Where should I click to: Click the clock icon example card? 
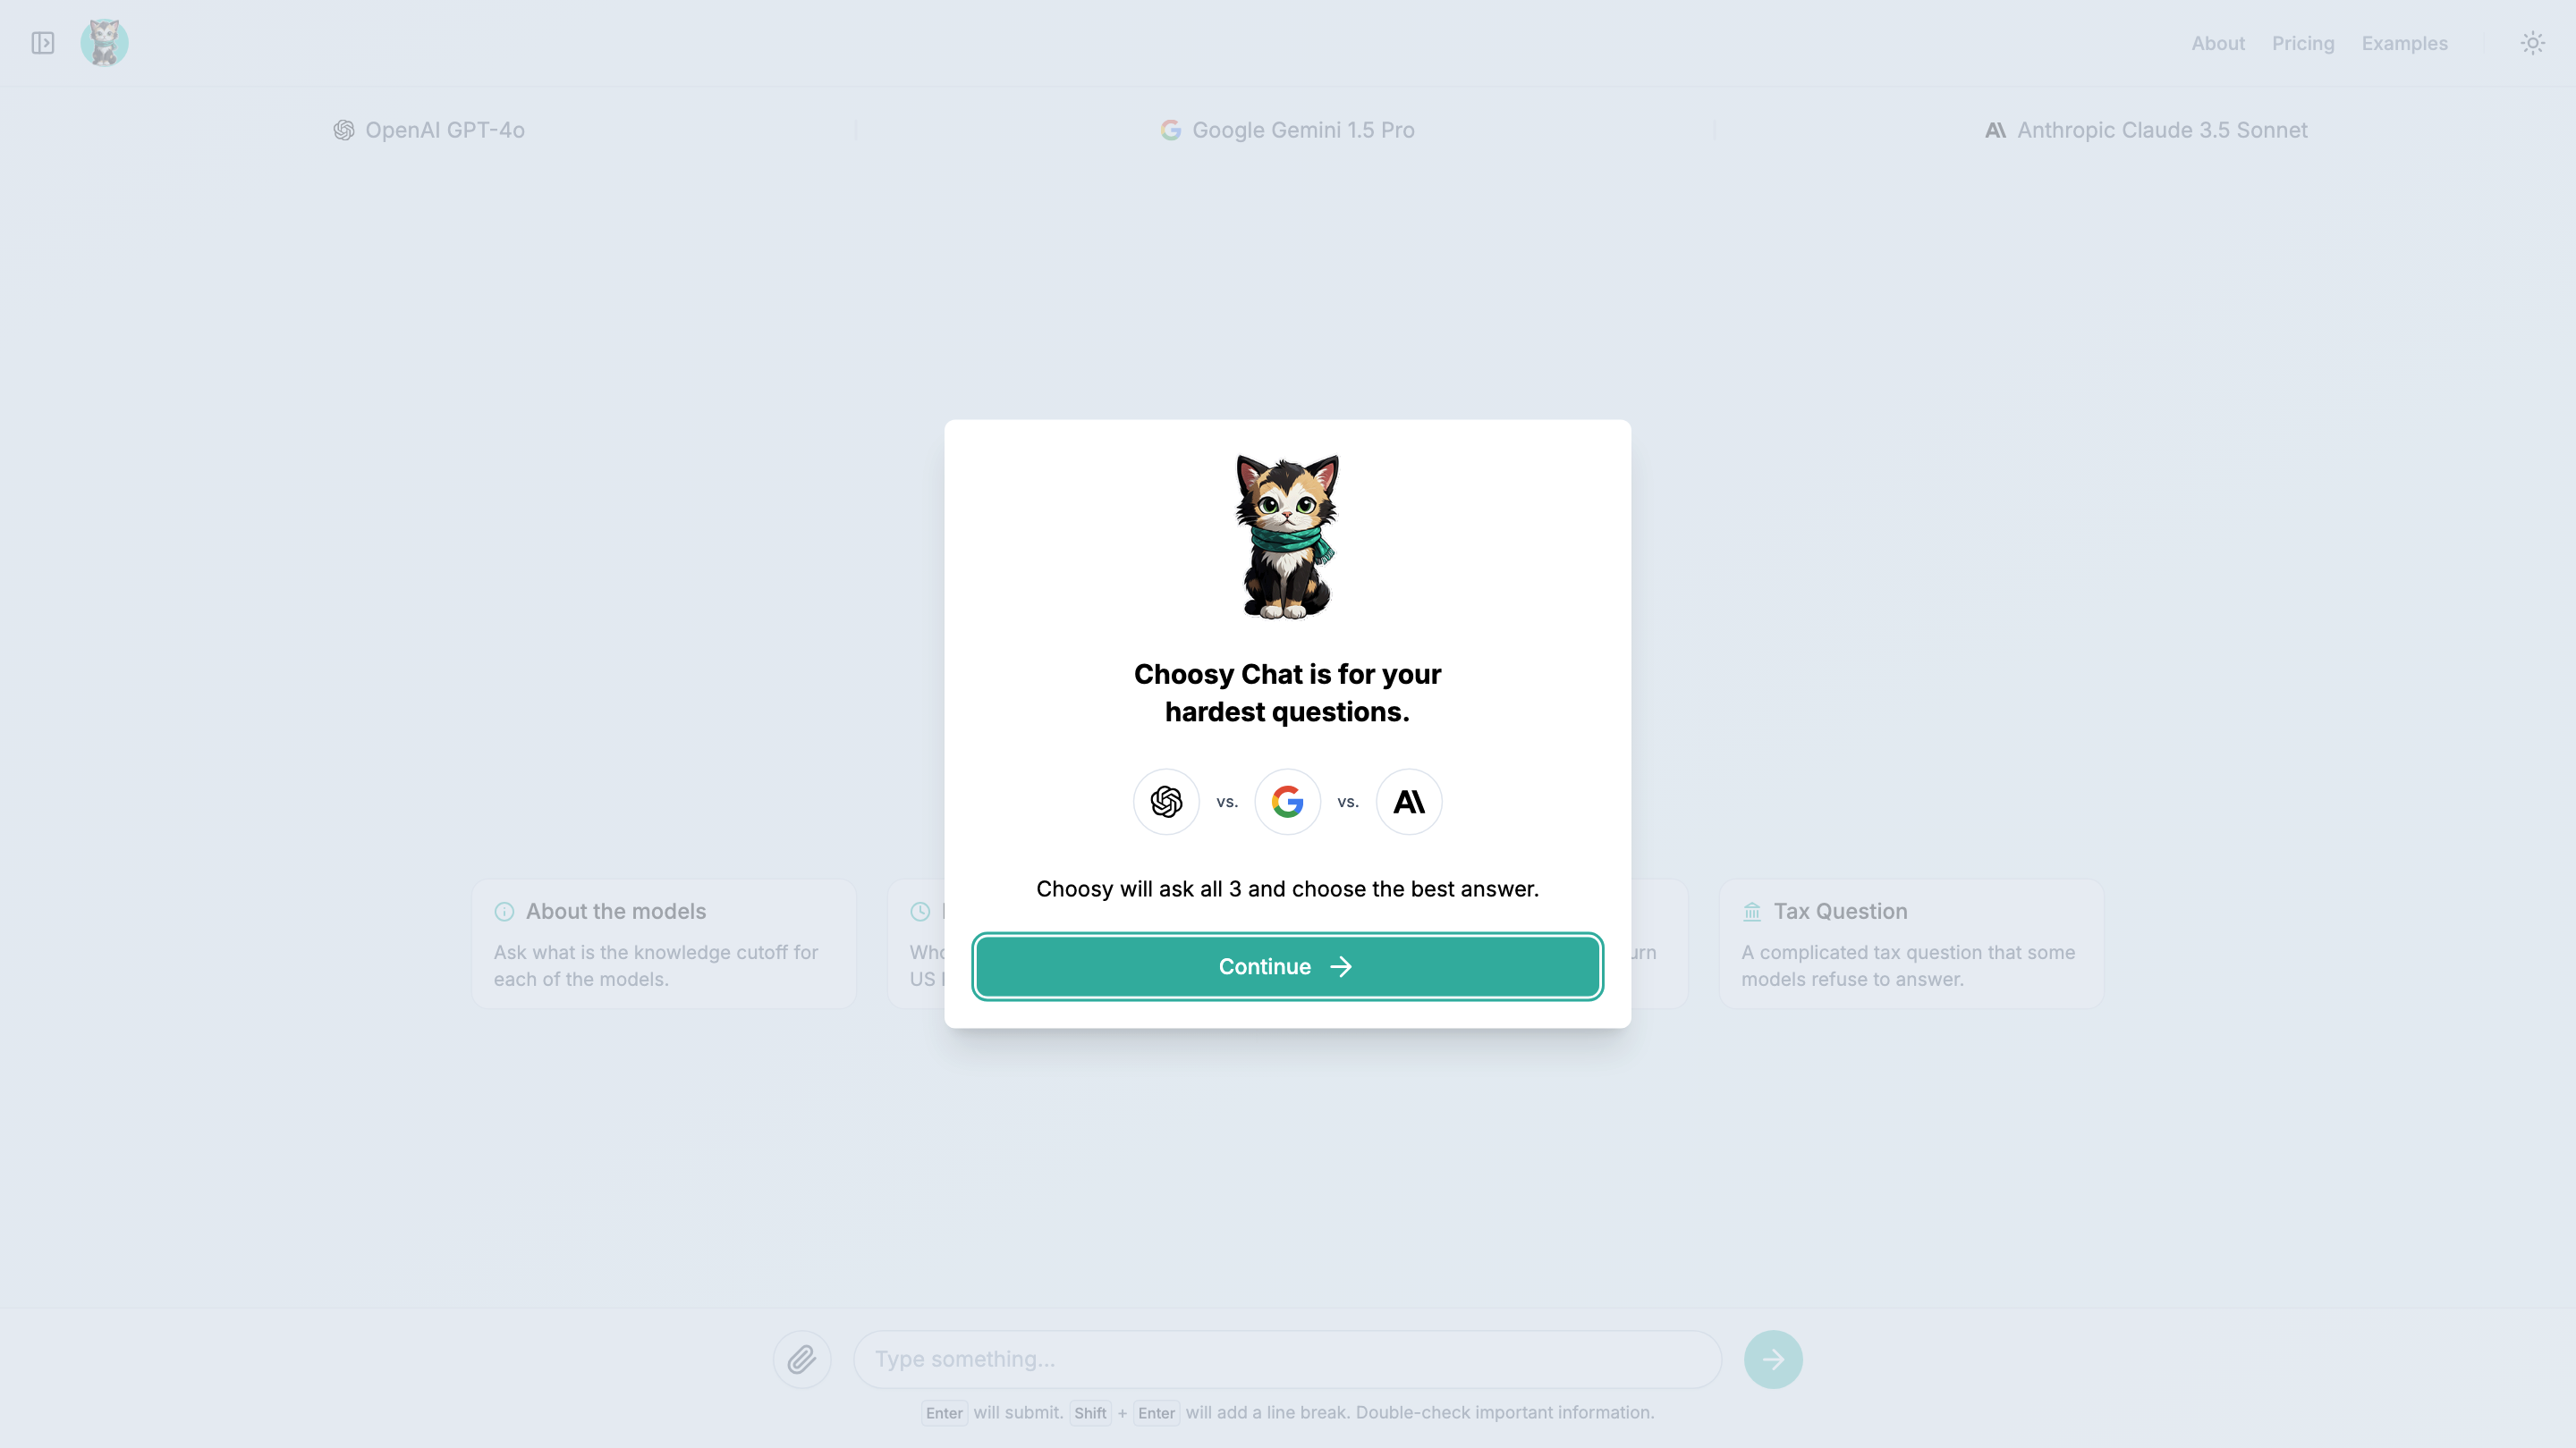pos(916,943)
